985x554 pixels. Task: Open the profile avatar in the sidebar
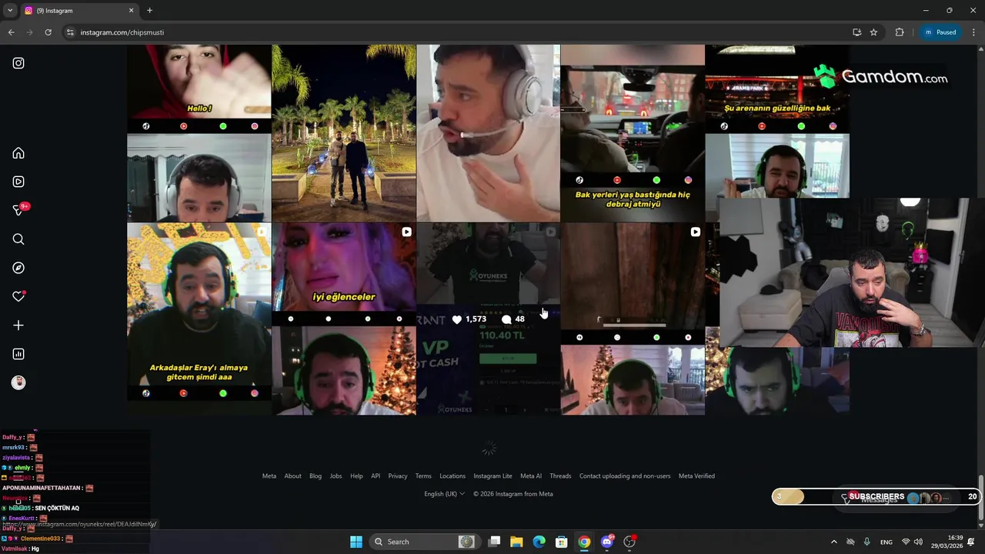coord(18,382)
